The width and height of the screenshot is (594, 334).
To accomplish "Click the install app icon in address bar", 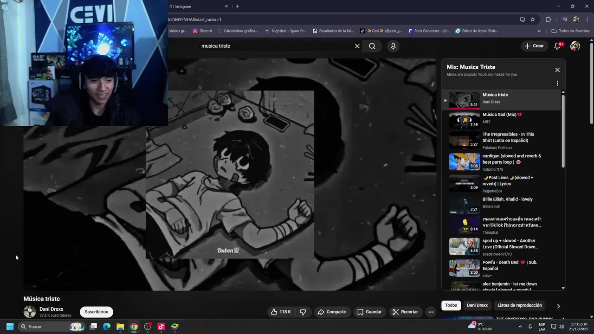I will click(523, 19).
